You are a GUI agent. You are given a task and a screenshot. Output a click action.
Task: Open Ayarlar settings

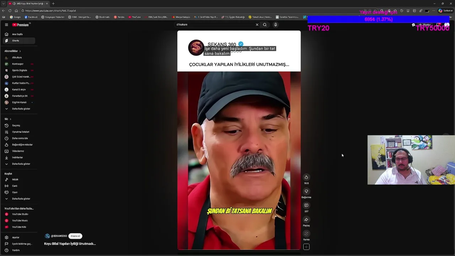tap(18, 238)
